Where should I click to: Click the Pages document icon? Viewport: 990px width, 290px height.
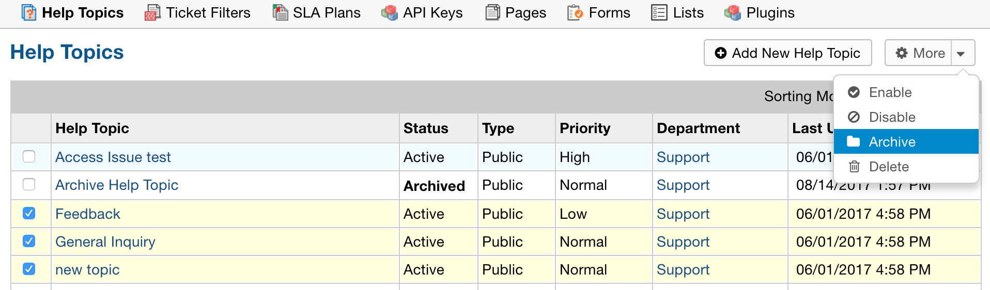point(493,12)
